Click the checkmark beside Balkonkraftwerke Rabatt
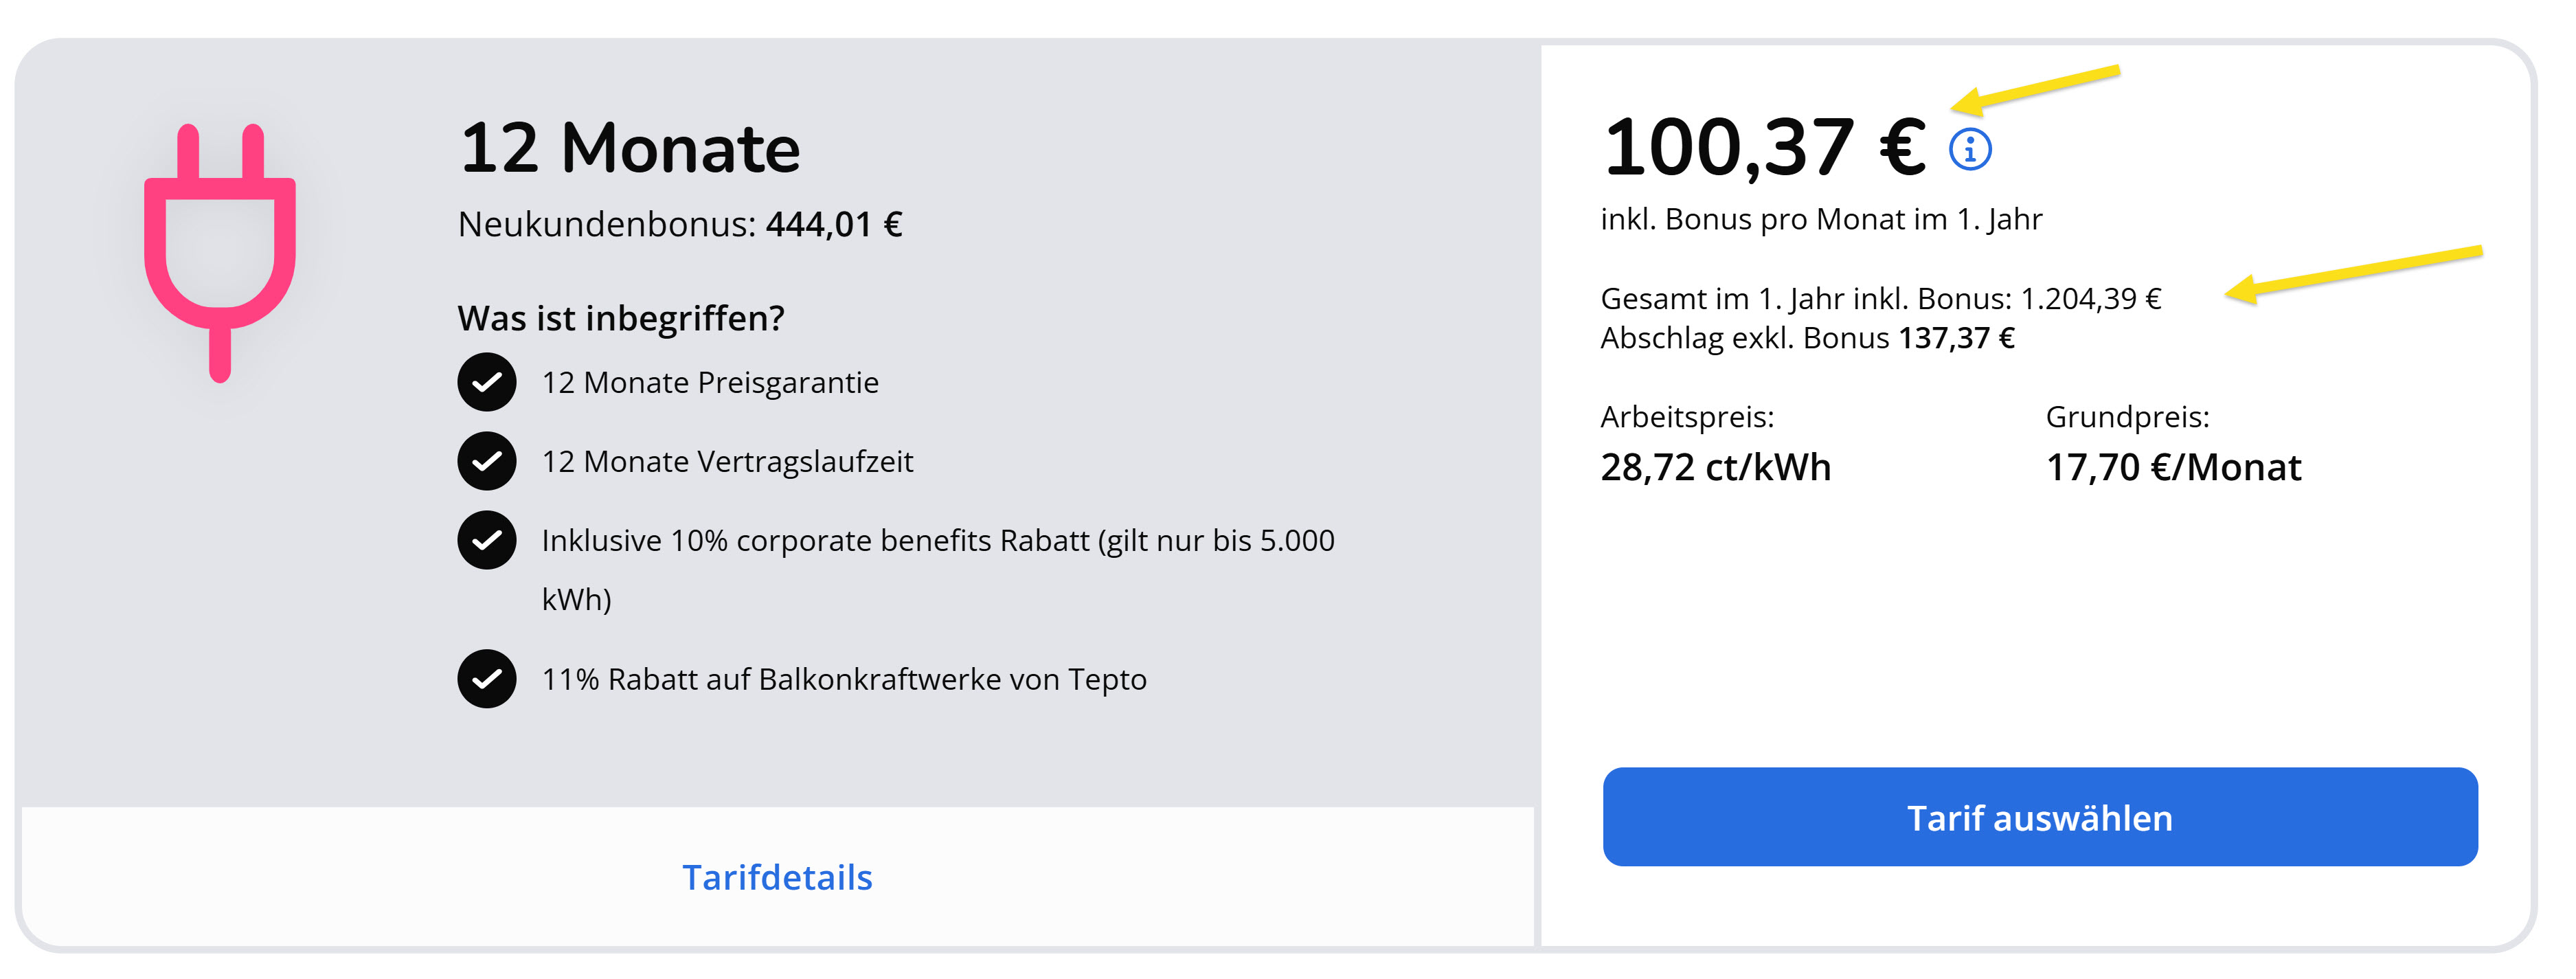Image resolution: width=2576 pixels, height=979 pixels. point(487,679)
